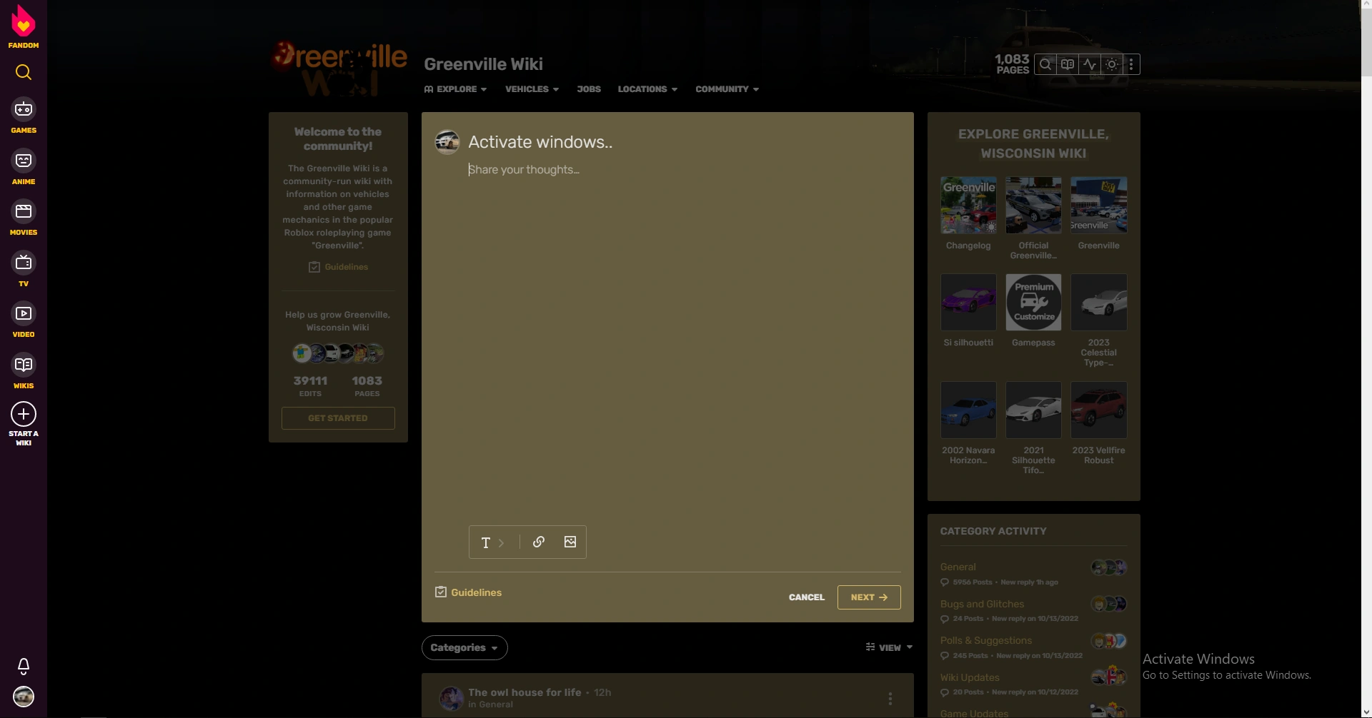
Task: Cancel the new post
Action: click(807, 597)
